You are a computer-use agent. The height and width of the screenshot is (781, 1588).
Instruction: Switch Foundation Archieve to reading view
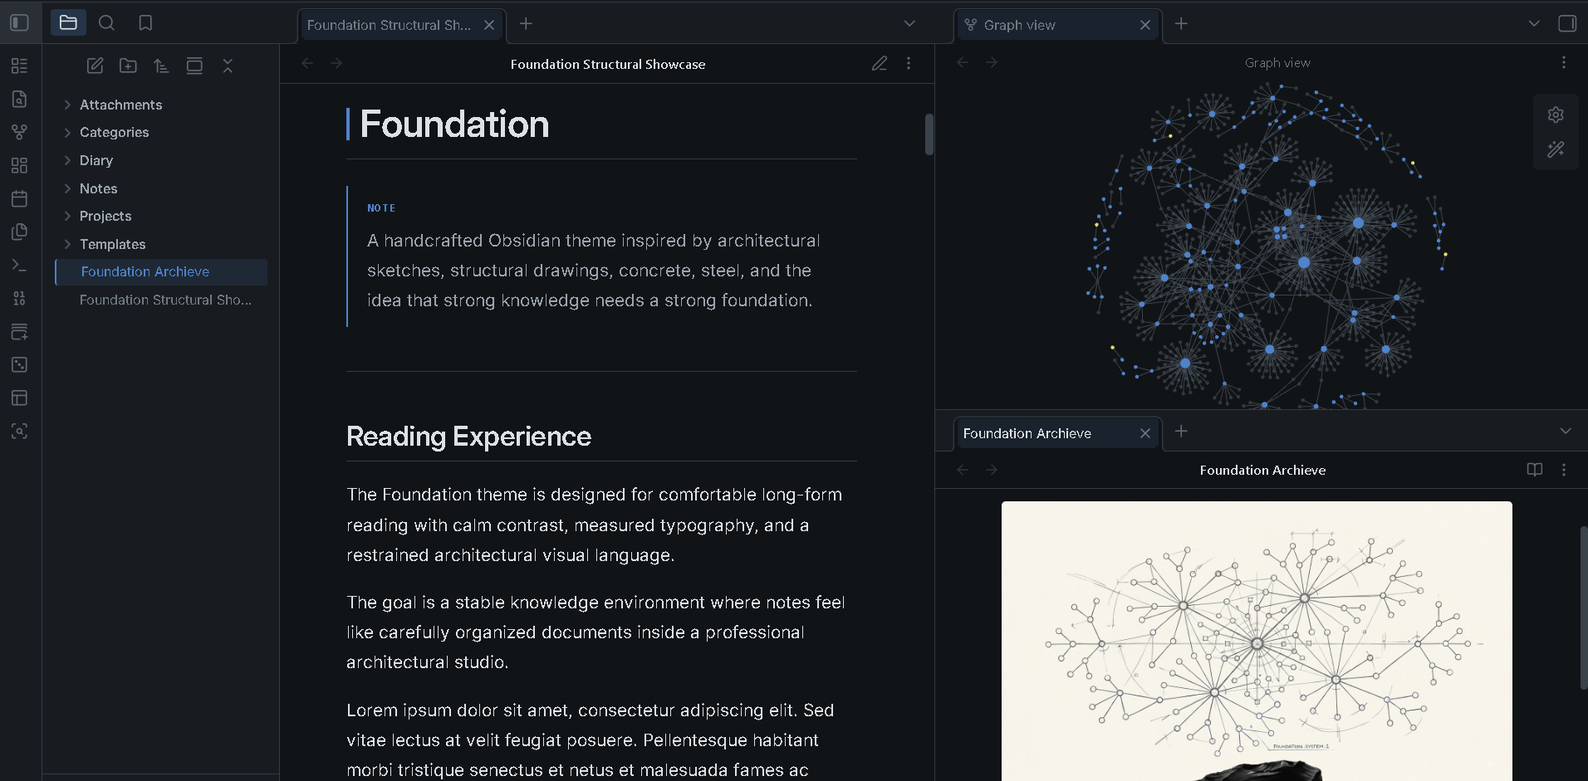(1535, 470)
